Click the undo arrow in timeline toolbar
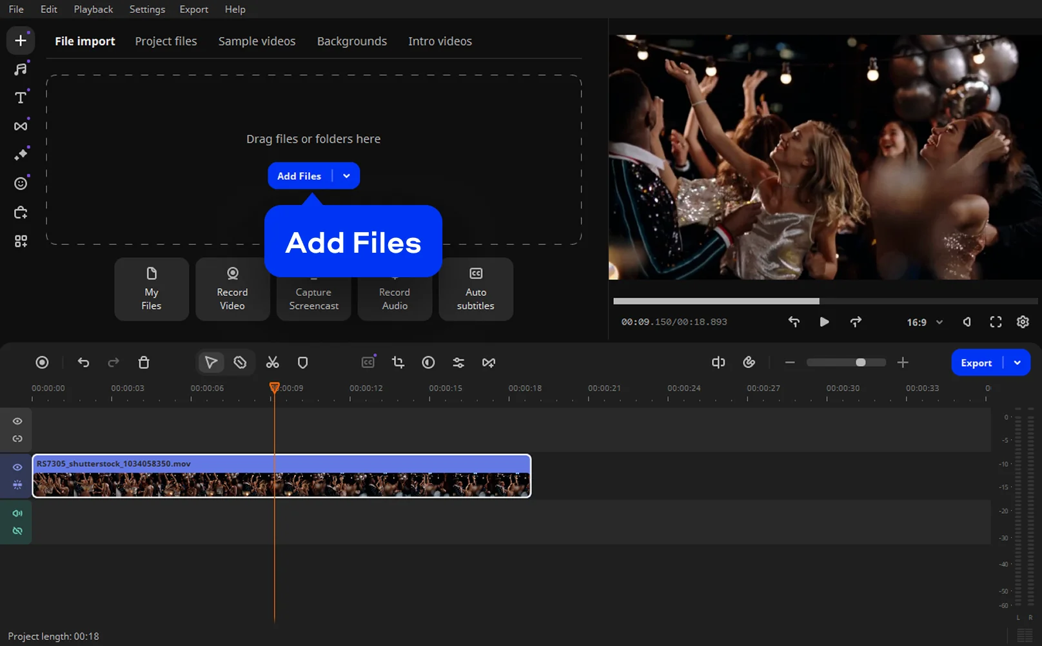The width and height of the screenshot is (1042, 646). (83, 362)
